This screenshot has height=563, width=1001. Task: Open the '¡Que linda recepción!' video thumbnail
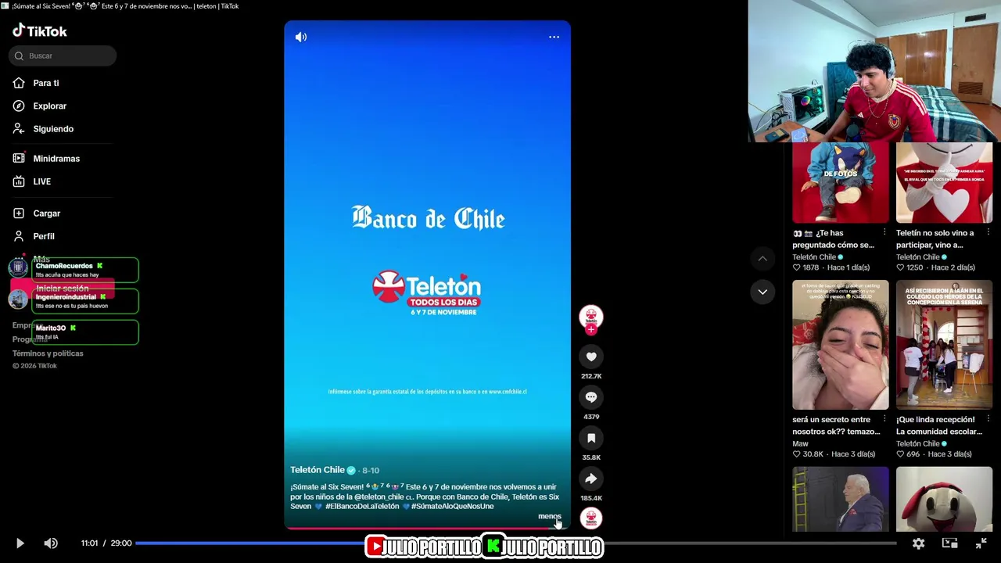pyautogui.click(x=944, y=345)
